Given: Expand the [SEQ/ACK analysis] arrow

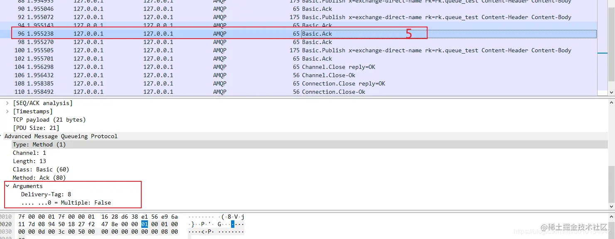Looking at the screenshot, I should (7, 103).
